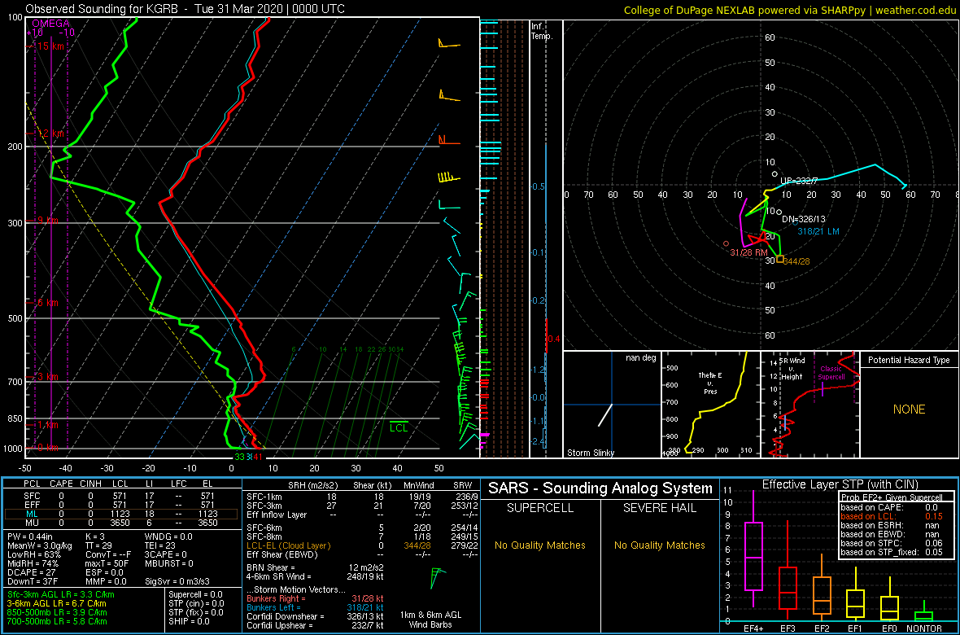960x635 pixels.
Task: Click the 318/21 LM storm motion label
Action: 818,231
